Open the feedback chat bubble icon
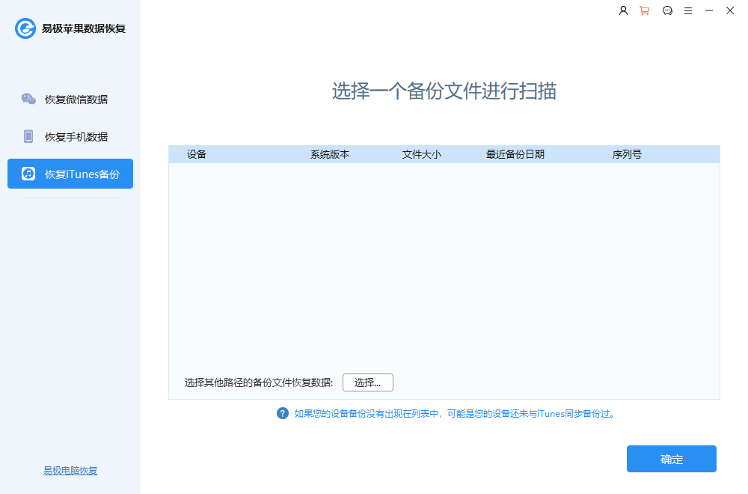 667,10
